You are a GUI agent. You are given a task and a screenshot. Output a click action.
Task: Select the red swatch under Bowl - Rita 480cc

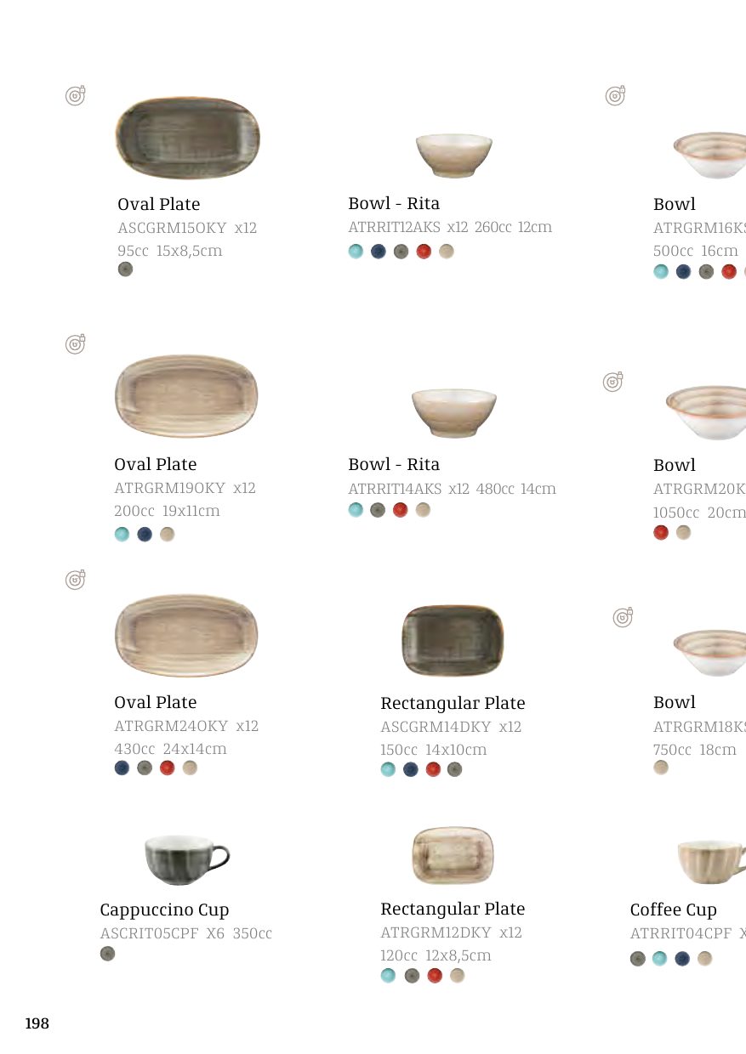(401, 510)
